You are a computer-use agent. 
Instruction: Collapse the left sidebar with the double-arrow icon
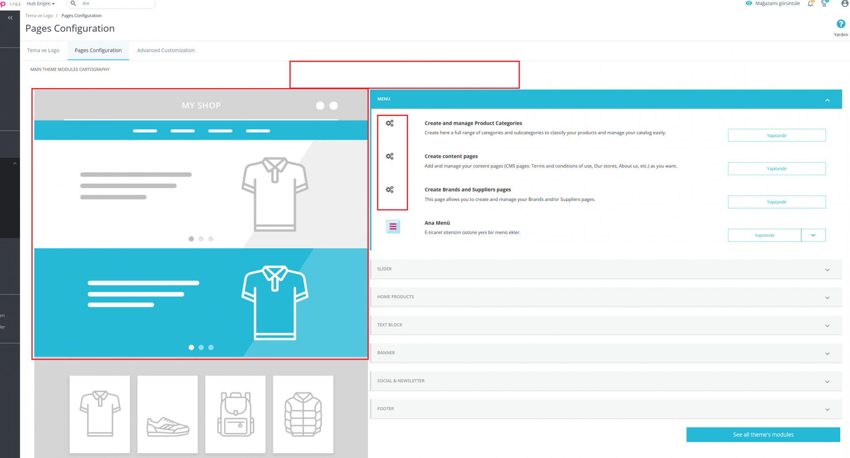click(x=10, y=18)
